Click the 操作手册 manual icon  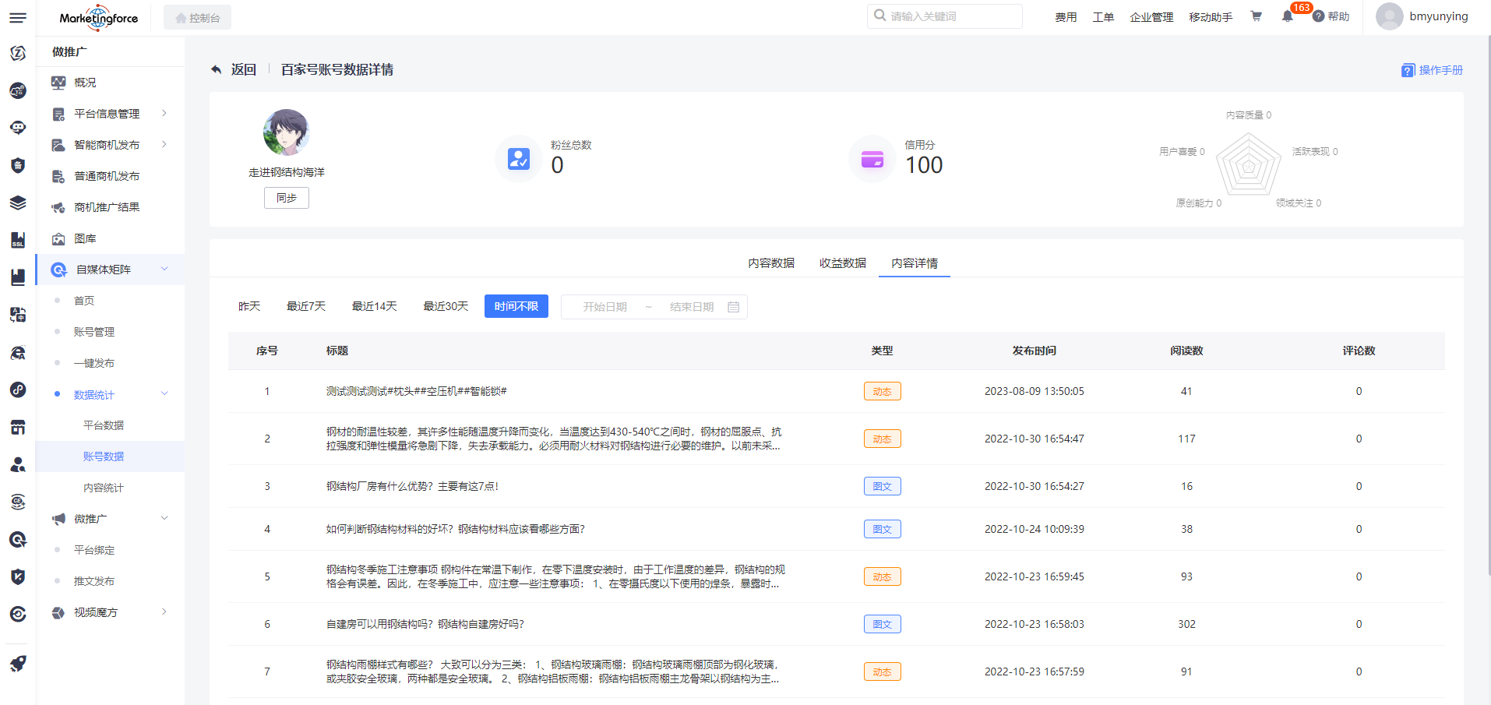(1408, 71)
